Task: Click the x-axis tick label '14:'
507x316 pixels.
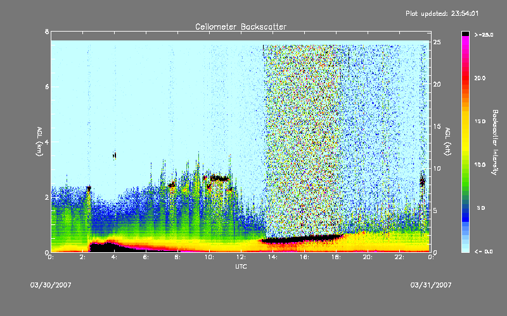Action: tap(273, 257)
